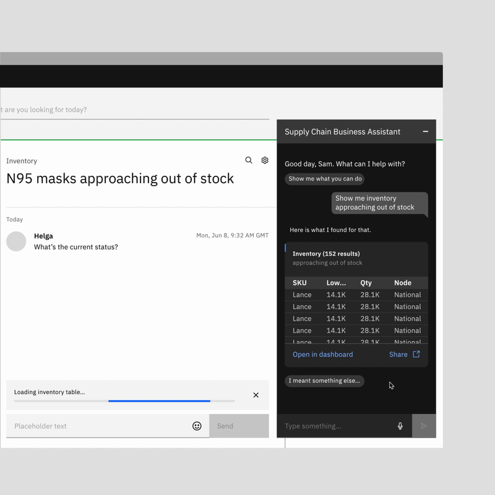
Task: Click the 'Inventory' breadcrumb label above the heading
Action: click(22, 161)
